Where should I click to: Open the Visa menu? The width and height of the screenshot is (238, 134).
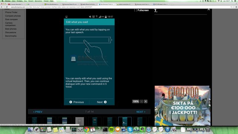pos(25,1)
